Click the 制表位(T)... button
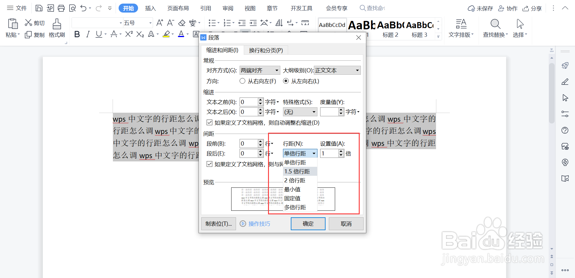 click(x=219, y=224)
